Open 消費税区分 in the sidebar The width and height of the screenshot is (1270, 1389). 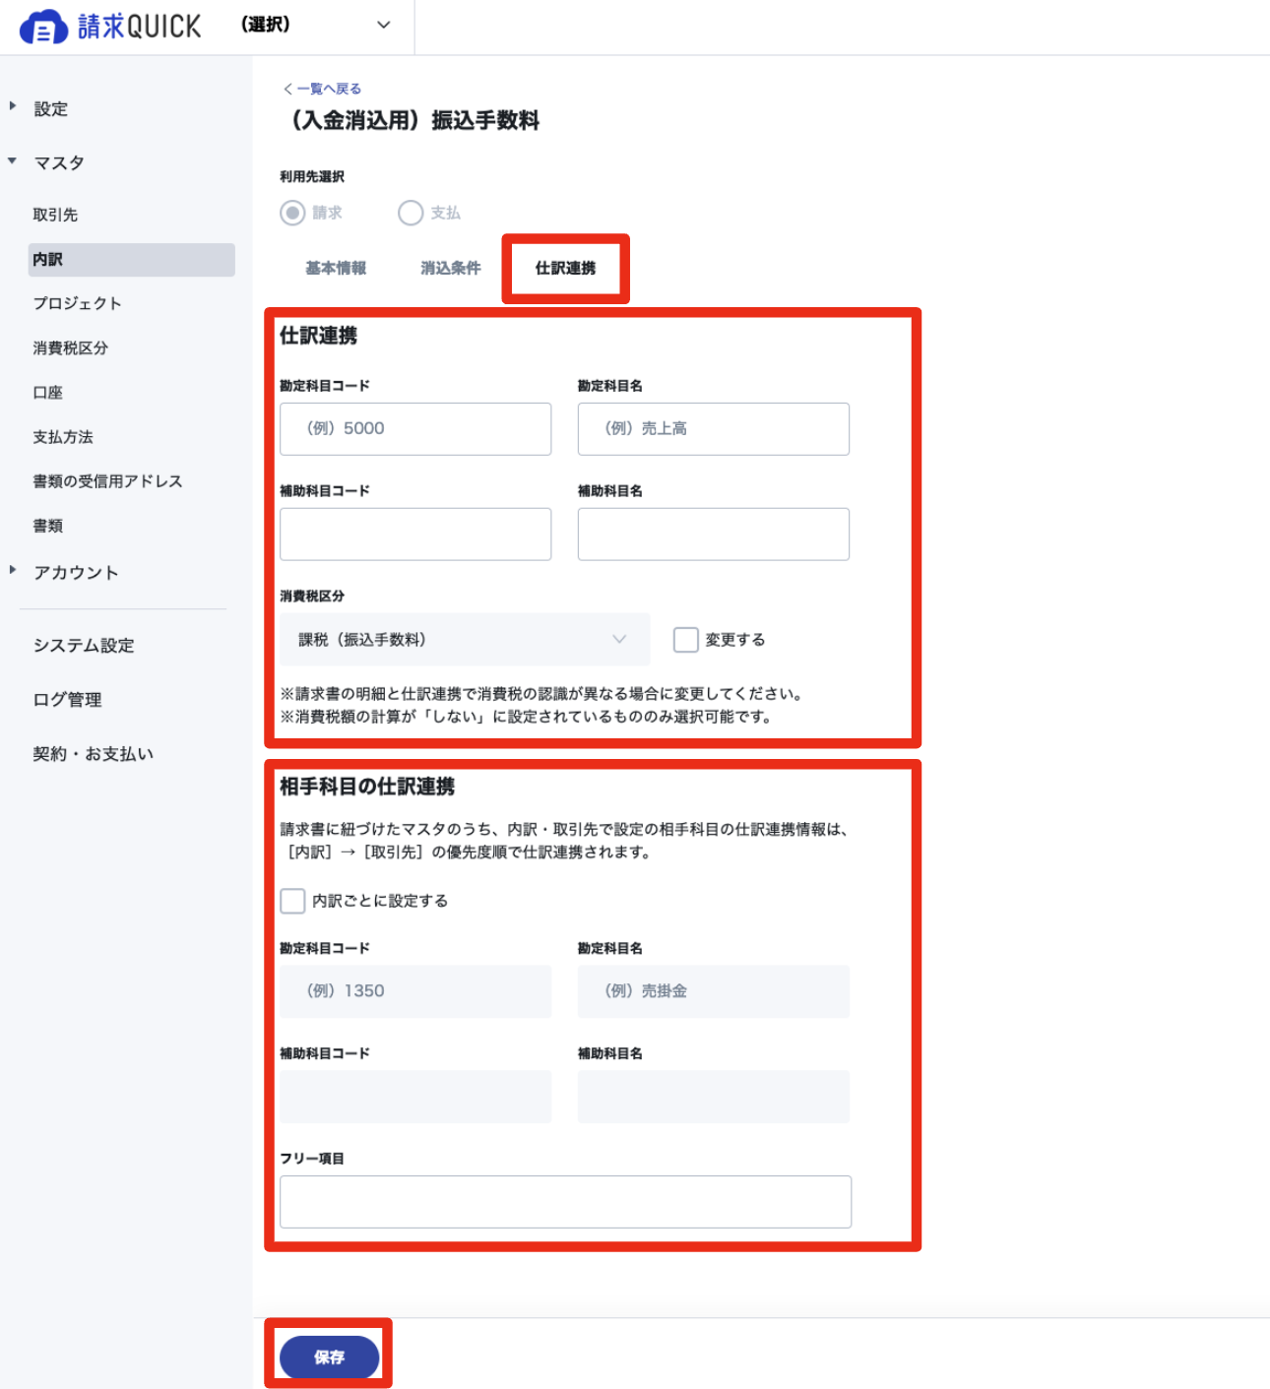[70, 347]
